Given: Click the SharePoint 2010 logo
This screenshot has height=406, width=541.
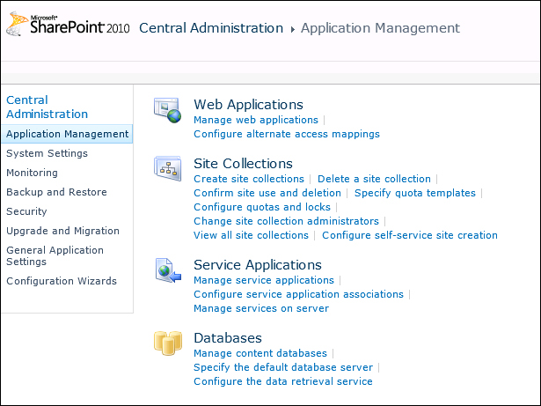Looking at the screenshot, I should click(x=67, y=26).
